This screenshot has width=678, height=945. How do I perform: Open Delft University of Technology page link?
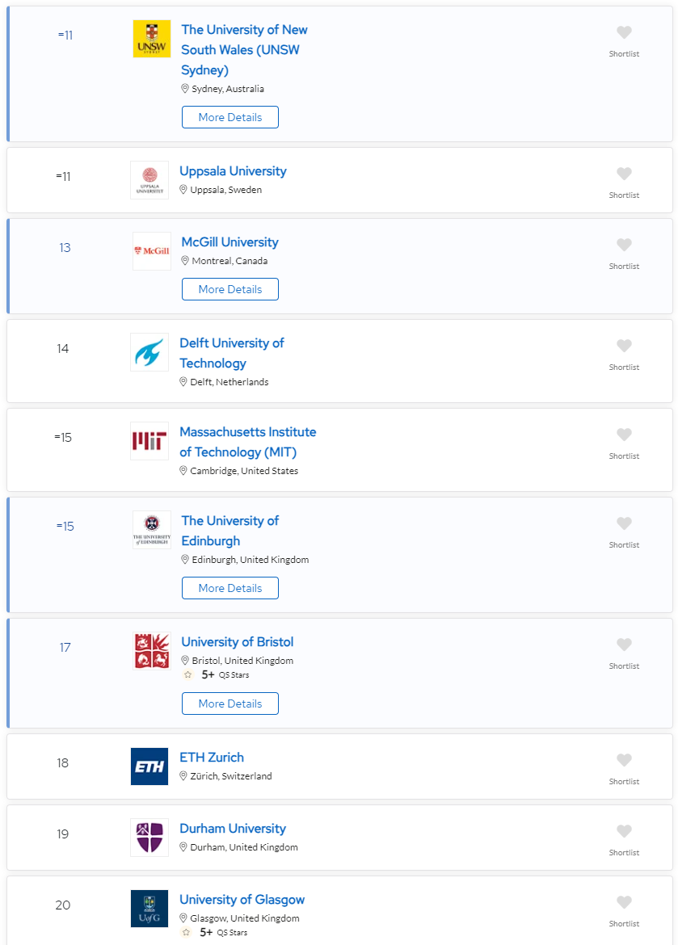(x=231, y=353)
